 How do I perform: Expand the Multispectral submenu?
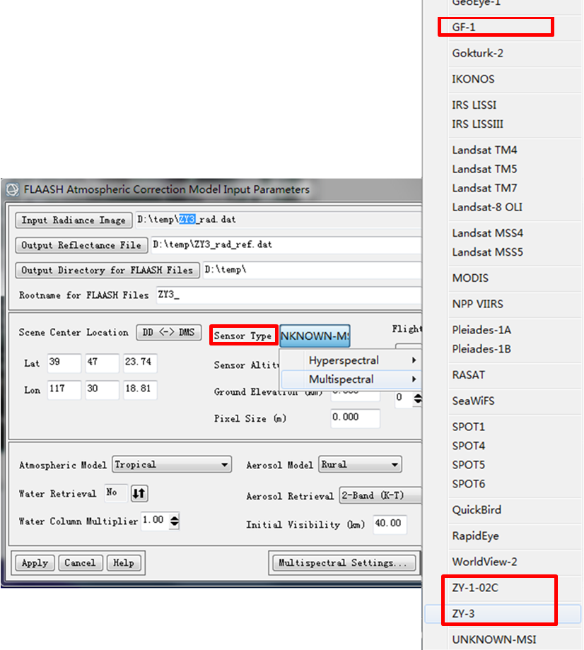(x=351, y=379)
